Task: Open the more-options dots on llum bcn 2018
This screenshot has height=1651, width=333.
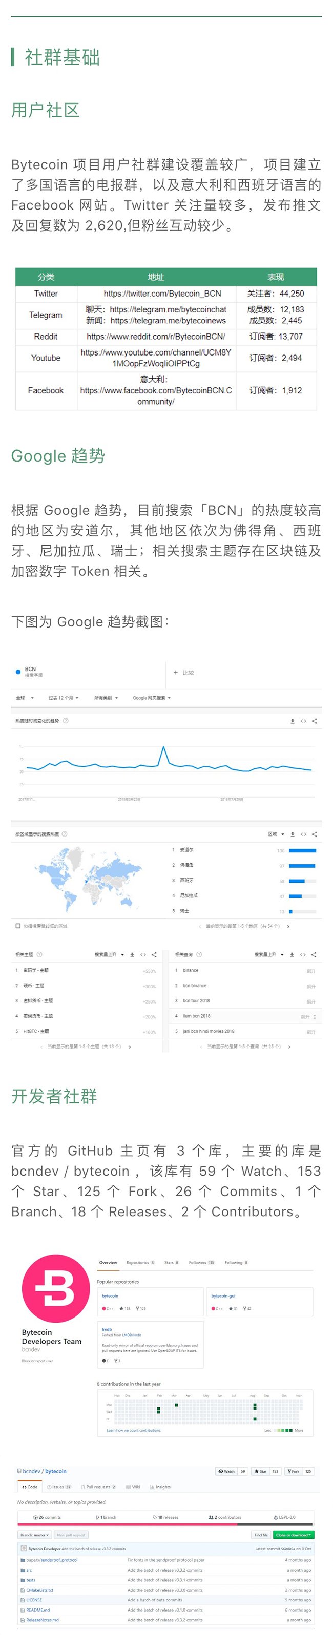Action: click(315, 1016)
